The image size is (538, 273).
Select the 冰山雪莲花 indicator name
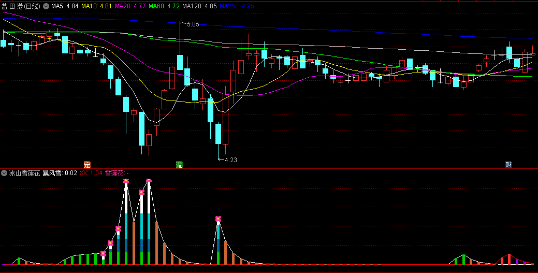pos(24,173)
